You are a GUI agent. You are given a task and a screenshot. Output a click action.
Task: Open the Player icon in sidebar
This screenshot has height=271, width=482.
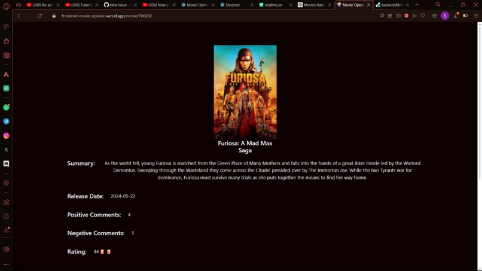(6, 182)
